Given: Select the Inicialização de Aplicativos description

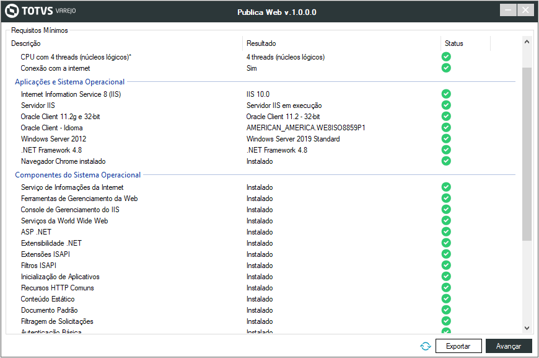Looking at the screenshot, I should click(60, 277).
